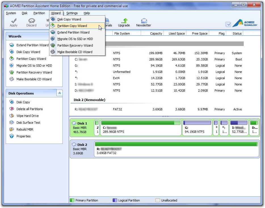The image size is (265, 208).
Task: Select the R: FAT32 row in list
Action: pos(157,109)
